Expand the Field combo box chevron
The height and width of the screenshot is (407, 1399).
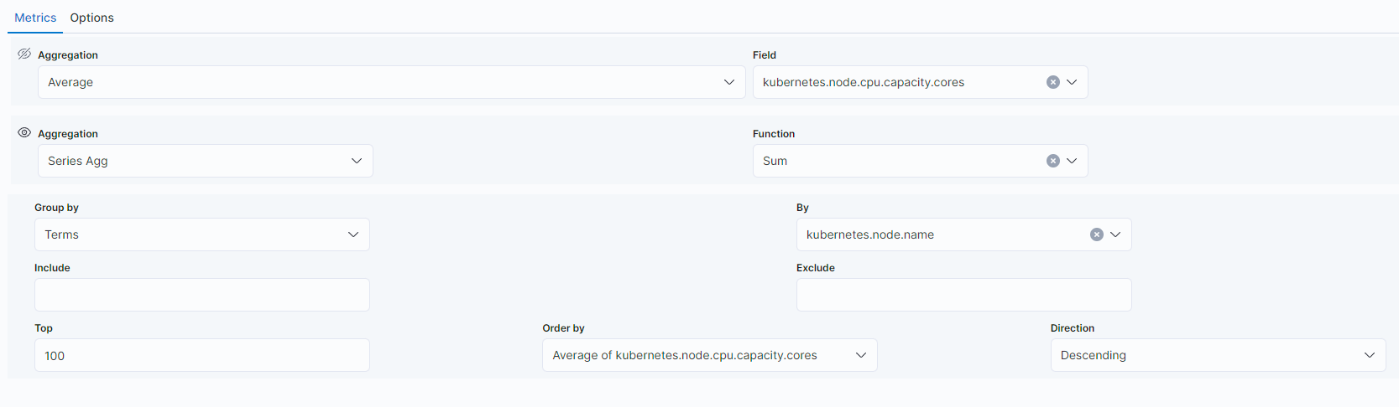(x=1072, y=82)
